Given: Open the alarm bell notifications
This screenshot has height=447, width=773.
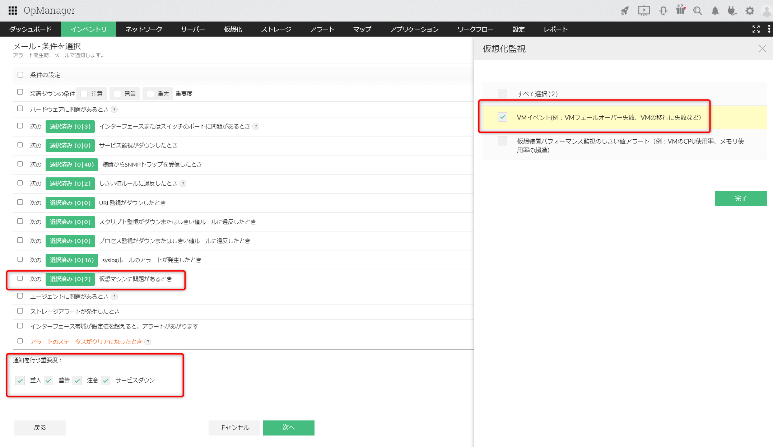Looking at the screenshot, I should pyautogui.click(x=715, y=11).
